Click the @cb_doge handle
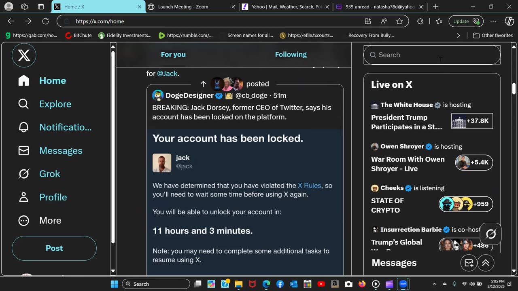The image size is (518, 291). coord(251,95)
